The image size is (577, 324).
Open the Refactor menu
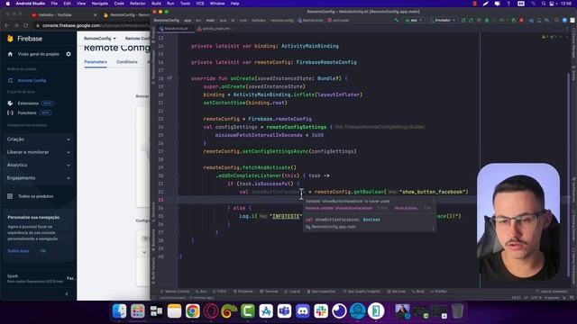coord(138,4)
